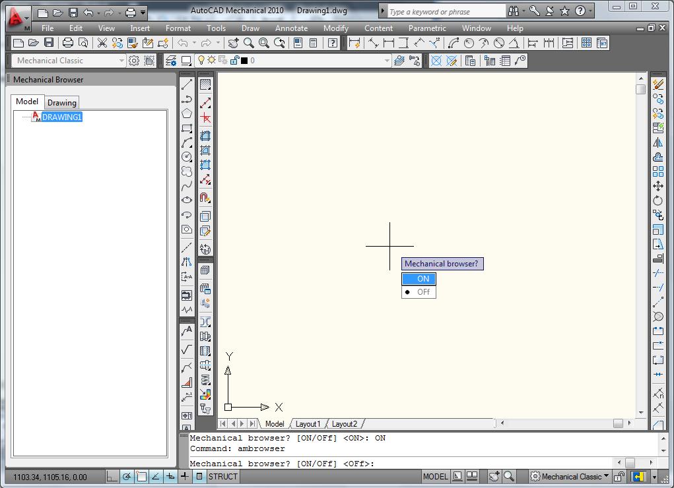This screenshot has width=674, height=488.
Task: Click the Move tool in Modify toolbar
Action: (657, 186)
